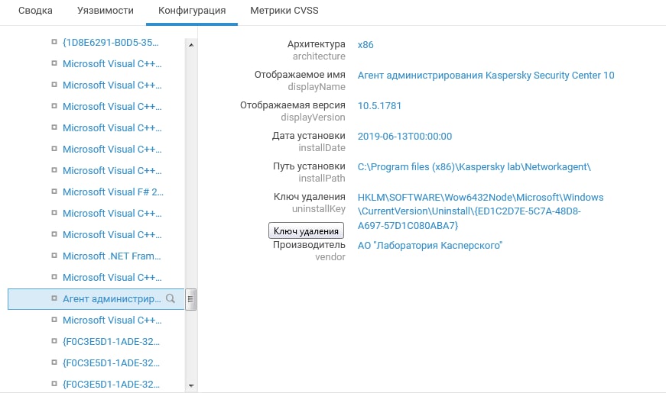
Task: Click install date 2019-06-13T00:00:00
Action: (404, 136)
